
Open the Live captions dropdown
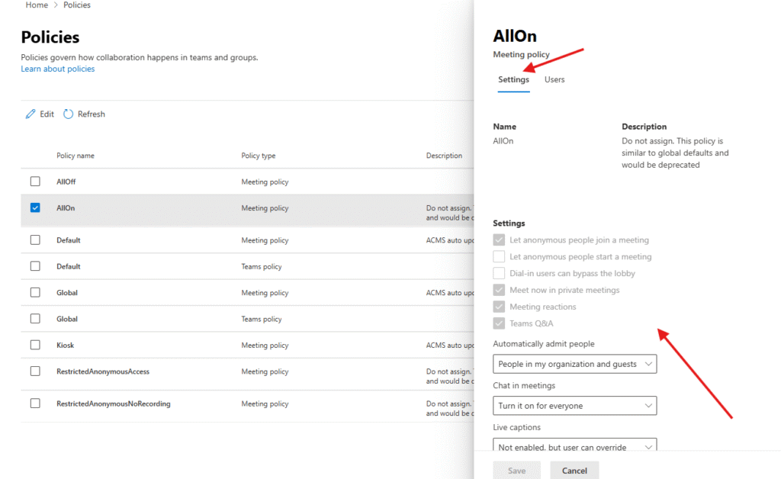[x=574, y=446]
